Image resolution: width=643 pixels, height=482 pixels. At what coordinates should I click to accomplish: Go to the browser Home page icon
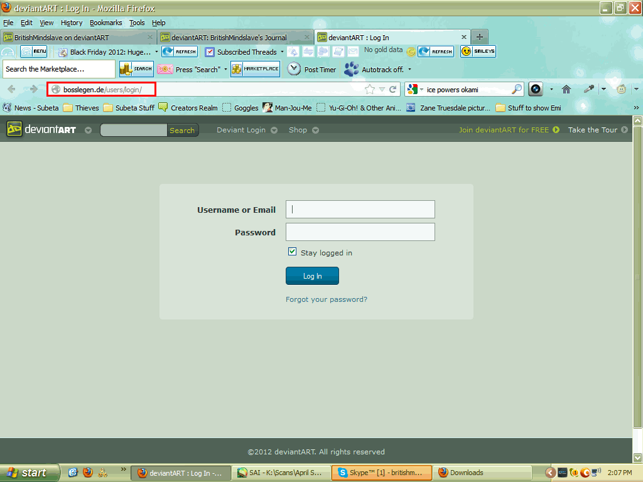[x=566, y=89]
